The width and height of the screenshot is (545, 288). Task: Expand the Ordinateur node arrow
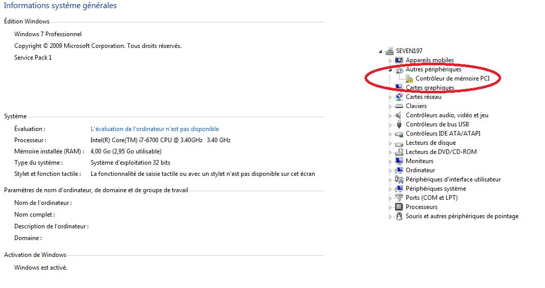point(390,171)
